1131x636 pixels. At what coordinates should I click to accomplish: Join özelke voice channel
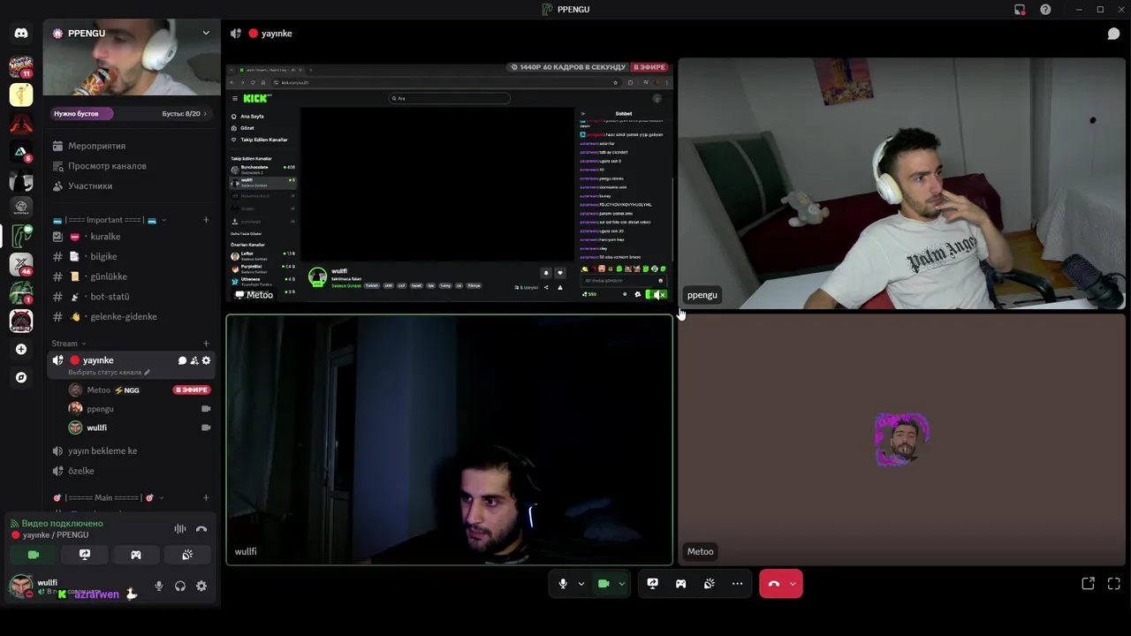132,471
